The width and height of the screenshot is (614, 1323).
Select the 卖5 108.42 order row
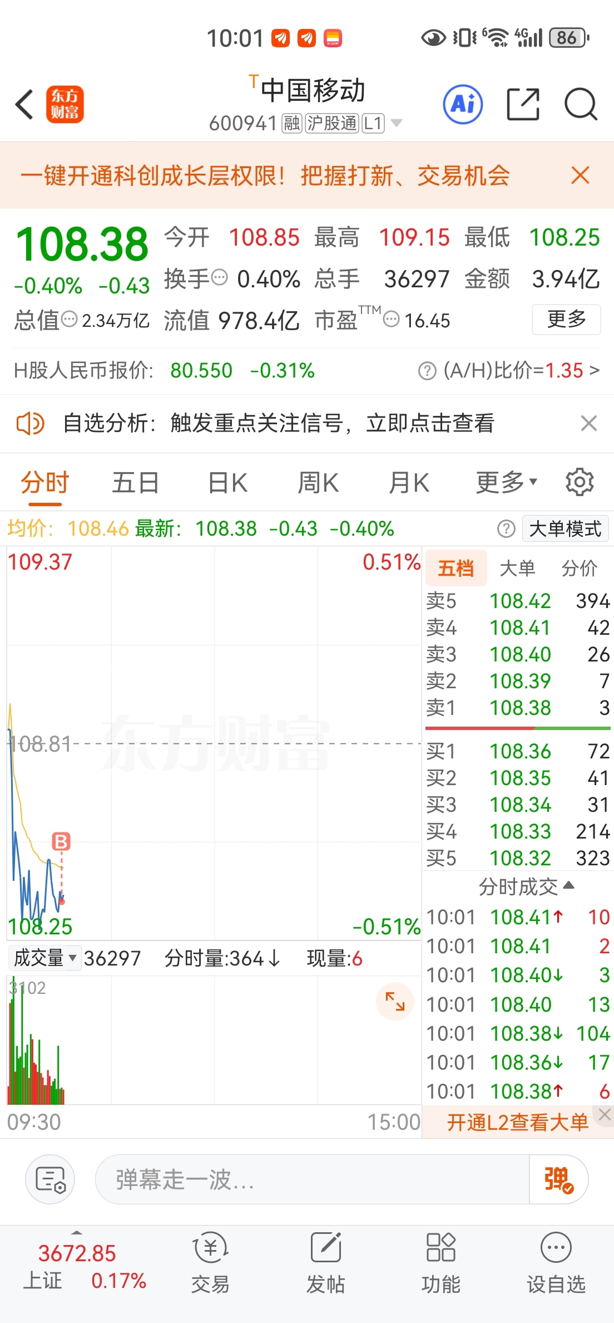518,601
